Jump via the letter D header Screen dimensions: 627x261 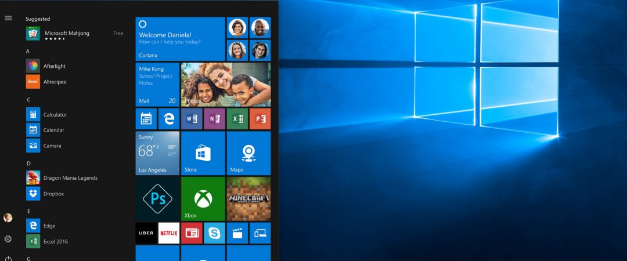28,163
